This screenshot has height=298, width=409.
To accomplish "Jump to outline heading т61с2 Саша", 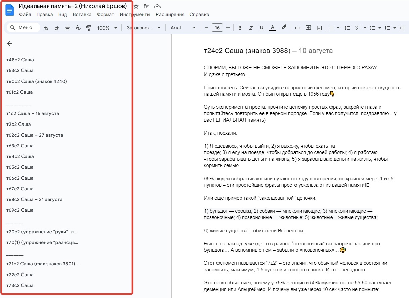I will [x=19, y=92].
